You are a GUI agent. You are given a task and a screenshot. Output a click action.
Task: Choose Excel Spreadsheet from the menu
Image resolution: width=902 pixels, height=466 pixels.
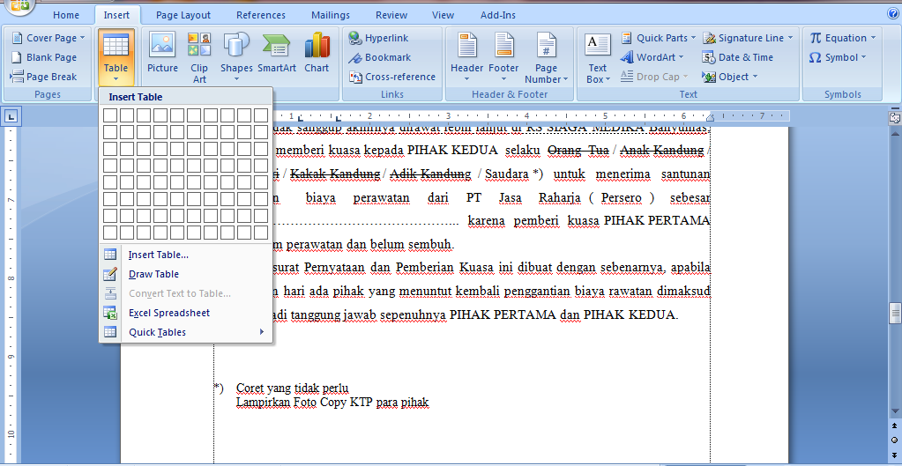coord(186,313)
